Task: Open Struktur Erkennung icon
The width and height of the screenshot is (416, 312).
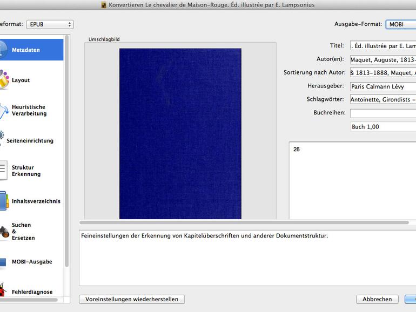Action: pos(3,171)
